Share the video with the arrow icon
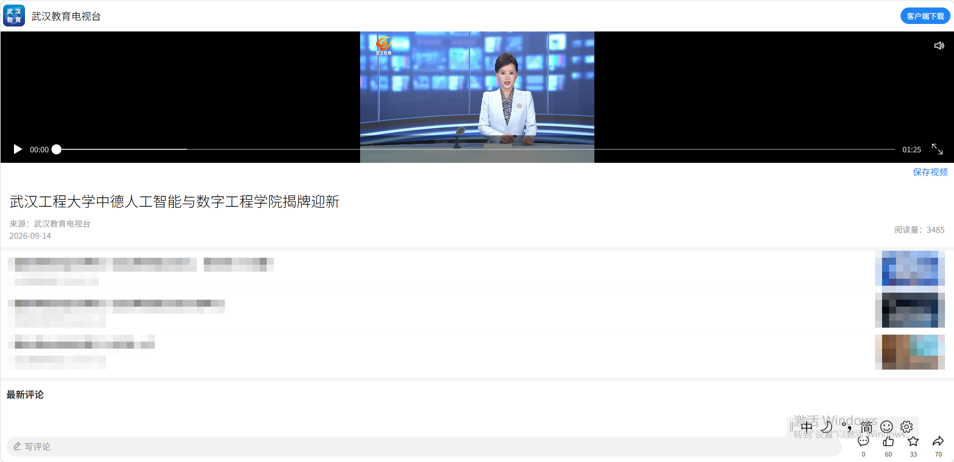The image size is (954, 462). pyautogui.click(x=938, y=442)
